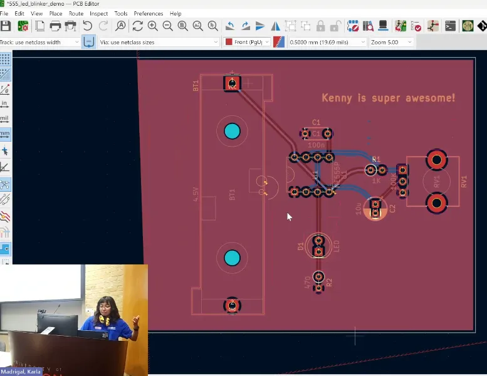The height and width of the screenshot is (376, 487).
Task: Toggle grid dots display
Action: [x=5, y=59]
